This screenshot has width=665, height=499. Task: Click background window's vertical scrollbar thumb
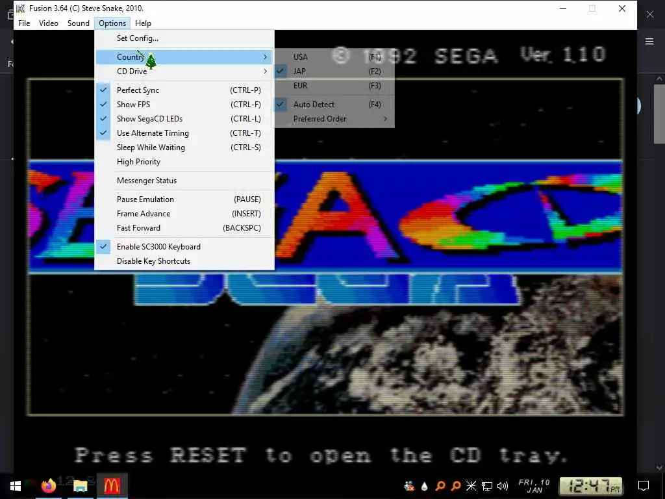659,114
